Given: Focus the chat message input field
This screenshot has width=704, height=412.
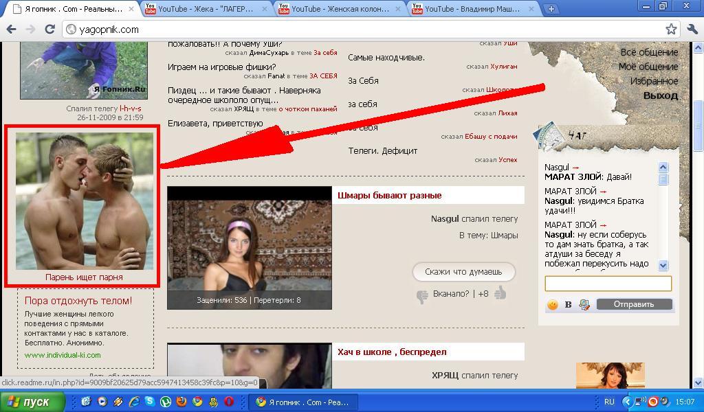Looking at the screenshot, I should [x=608, y=284].
